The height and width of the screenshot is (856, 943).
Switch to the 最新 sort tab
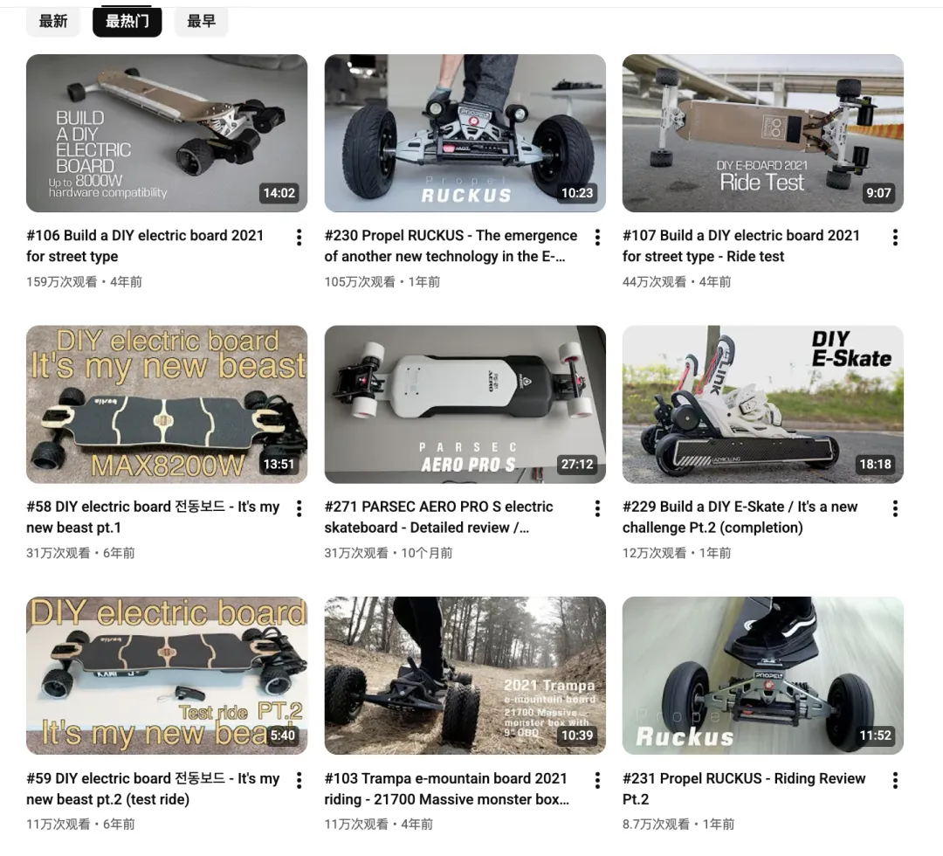tap(53, 22)
